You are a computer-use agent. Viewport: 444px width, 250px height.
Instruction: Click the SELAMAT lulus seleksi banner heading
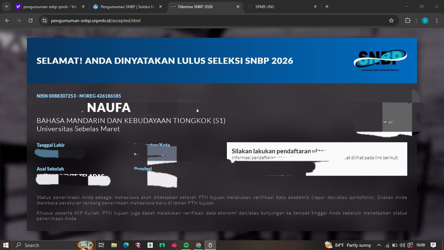point(165,61)
